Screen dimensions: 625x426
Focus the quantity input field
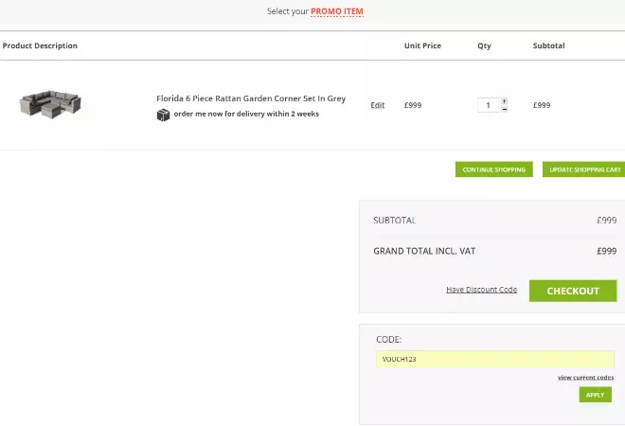(x=489, y=105)
